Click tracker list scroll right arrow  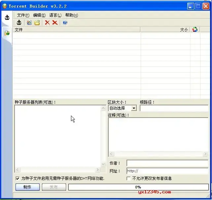97,170
